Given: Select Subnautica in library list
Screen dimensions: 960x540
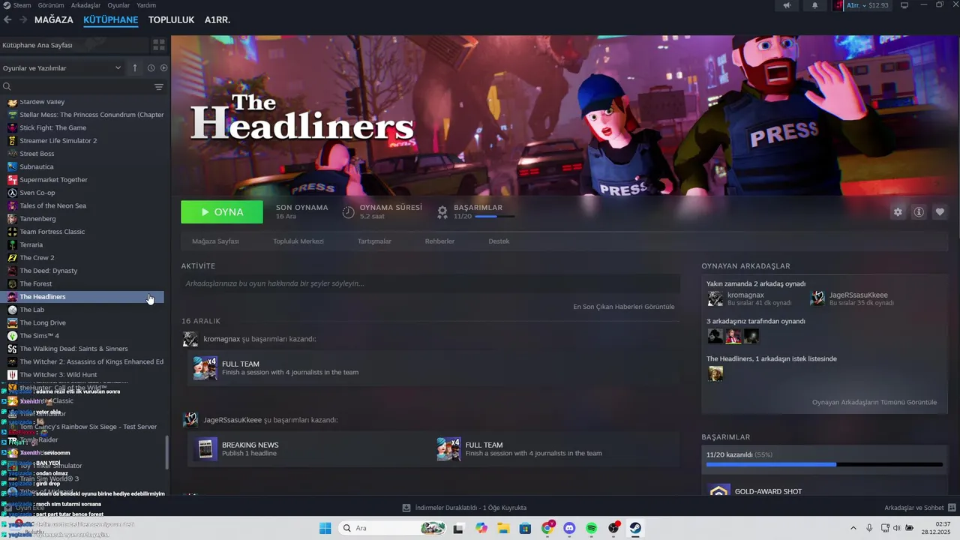Looking at the screenshot, I should [37, 166].
